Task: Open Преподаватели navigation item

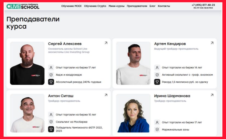Action: click(137, 6)
